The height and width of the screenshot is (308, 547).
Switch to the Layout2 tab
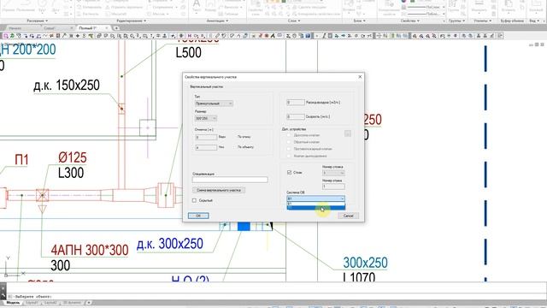[x=50, y=302]
